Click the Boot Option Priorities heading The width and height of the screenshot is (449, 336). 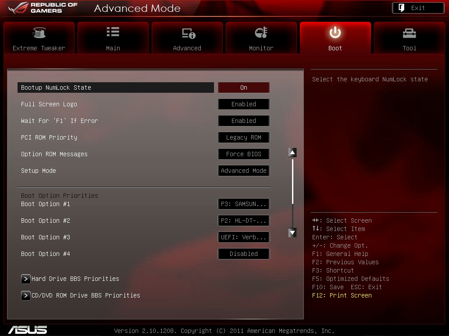(60, 196)
